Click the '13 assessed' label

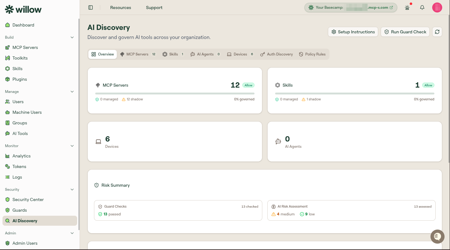click(423, 206)
